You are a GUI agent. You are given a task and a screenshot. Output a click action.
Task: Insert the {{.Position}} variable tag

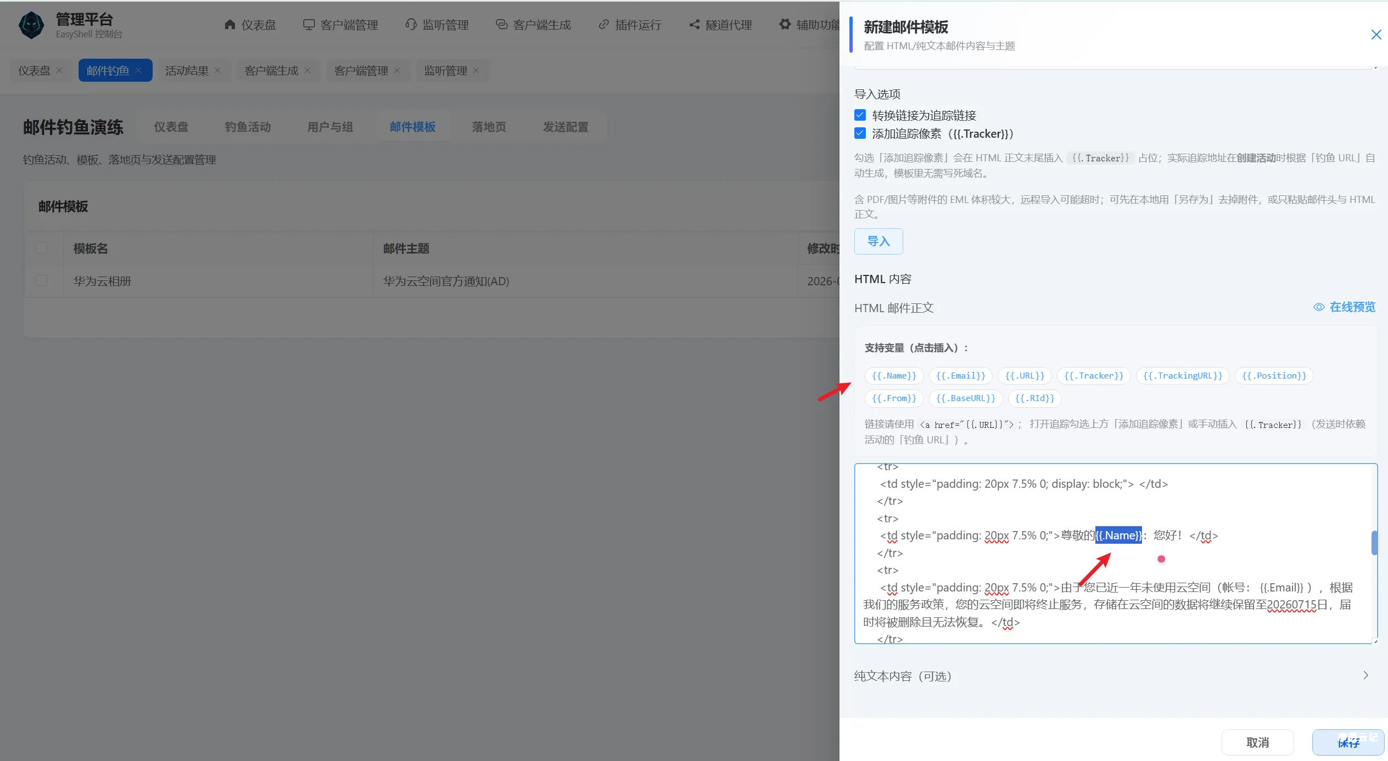1274,376
